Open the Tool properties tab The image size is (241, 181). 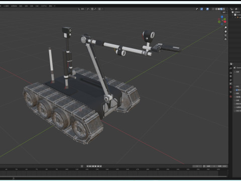230,68
